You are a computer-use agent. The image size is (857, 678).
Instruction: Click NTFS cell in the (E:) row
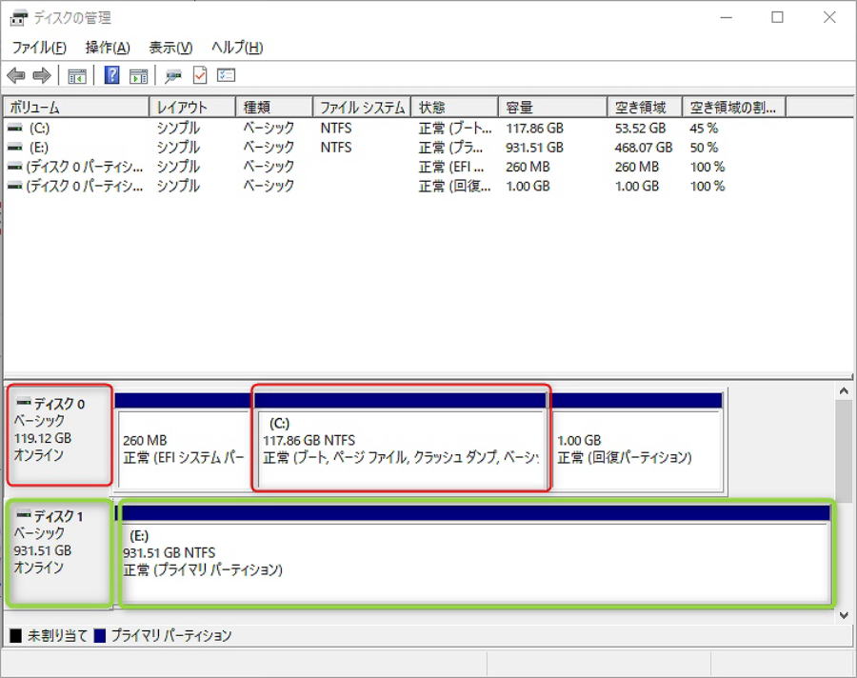[x=336, y=147]
